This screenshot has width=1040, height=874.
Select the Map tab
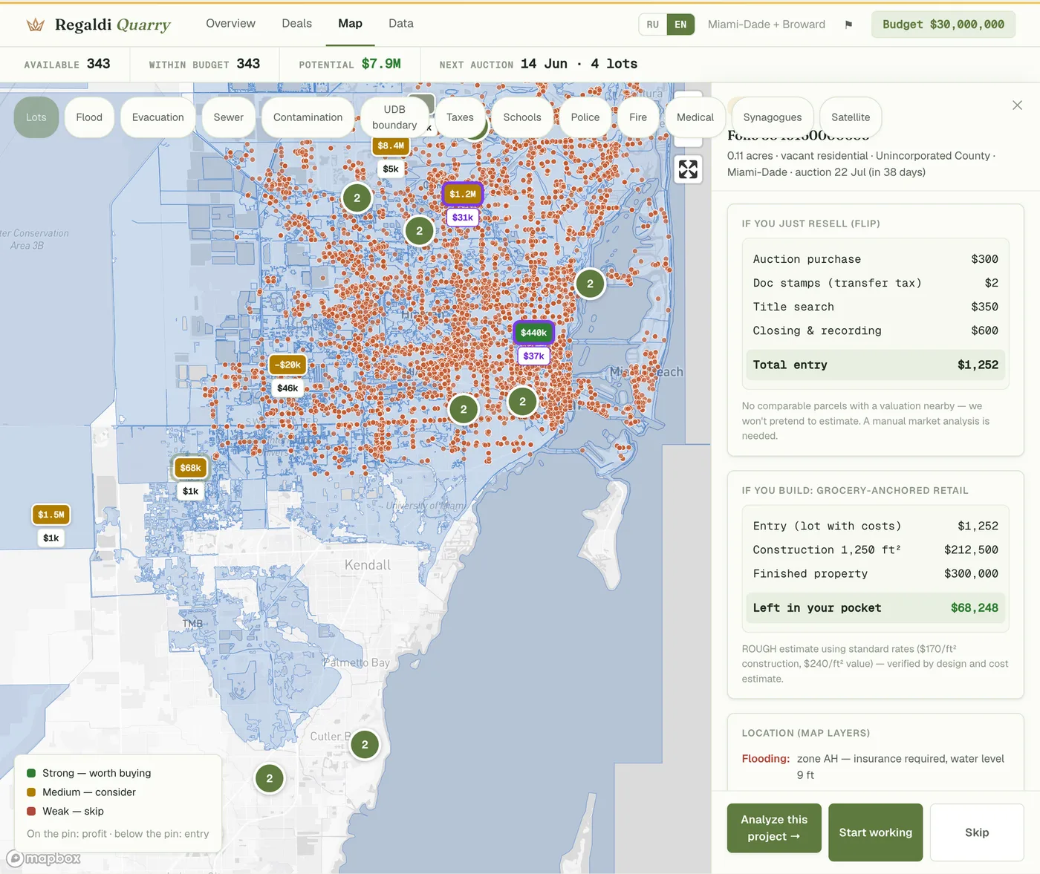350,24
